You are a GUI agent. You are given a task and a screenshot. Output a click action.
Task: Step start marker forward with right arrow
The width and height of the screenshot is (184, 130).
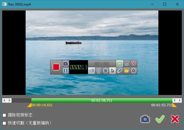coord(9,100)
